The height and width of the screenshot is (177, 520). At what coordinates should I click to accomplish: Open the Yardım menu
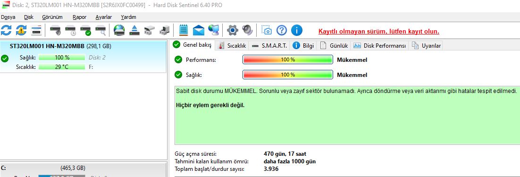(x=128, y=17)
